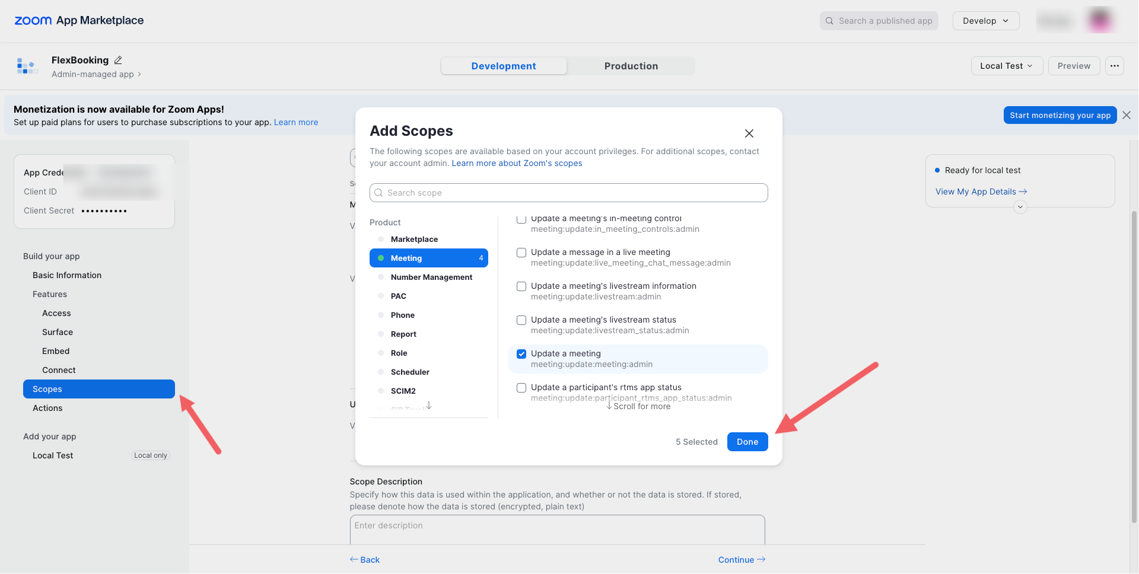Select the SCIM2 product category
This screenshot has width=1139, height=574.
click(428, 391)
